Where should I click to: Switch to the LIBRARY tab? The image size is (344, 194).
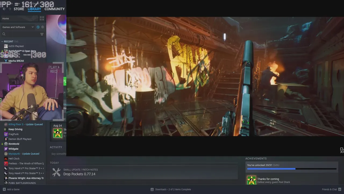34,9
